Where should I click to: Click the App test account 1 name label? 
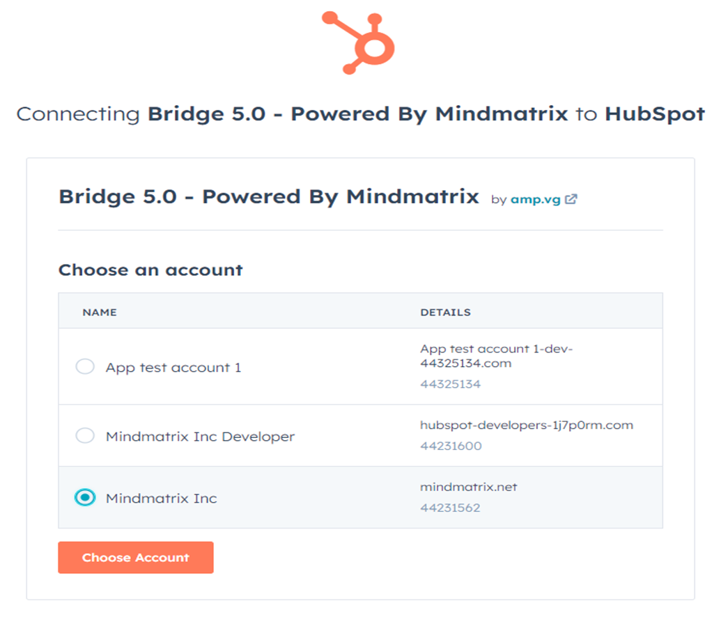click(x=173, y=368)
